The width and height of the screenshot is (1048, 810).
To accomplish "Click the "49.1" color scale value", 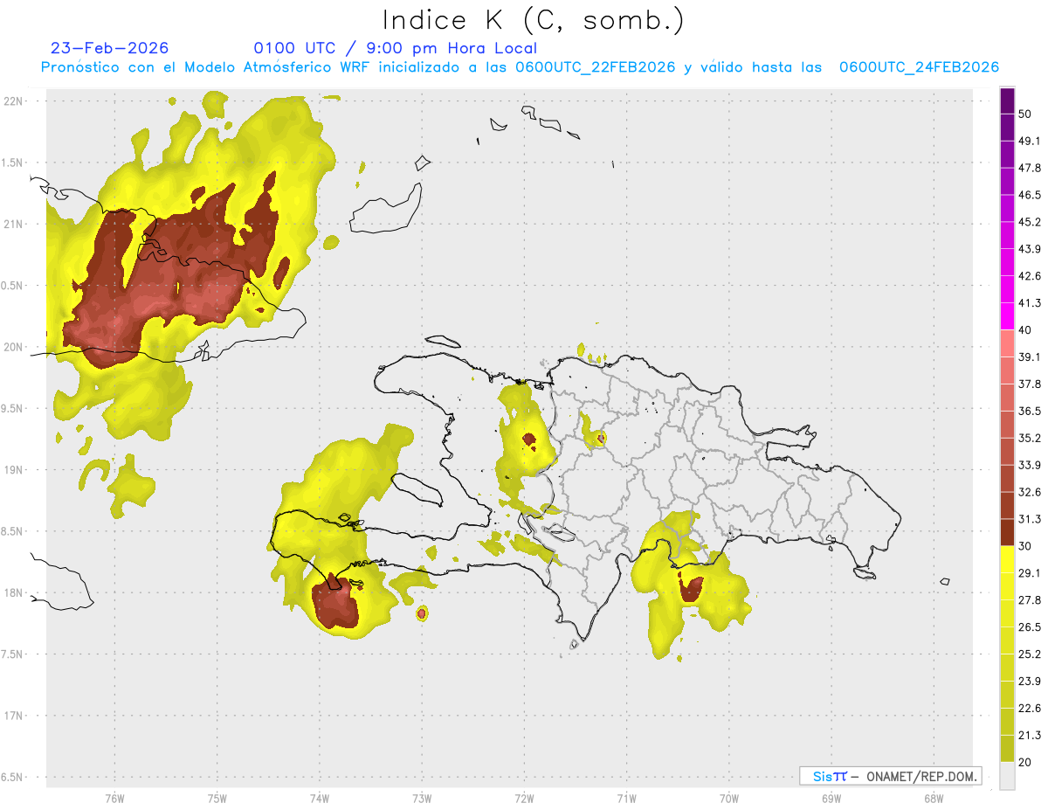I will tap(1030, 141).
